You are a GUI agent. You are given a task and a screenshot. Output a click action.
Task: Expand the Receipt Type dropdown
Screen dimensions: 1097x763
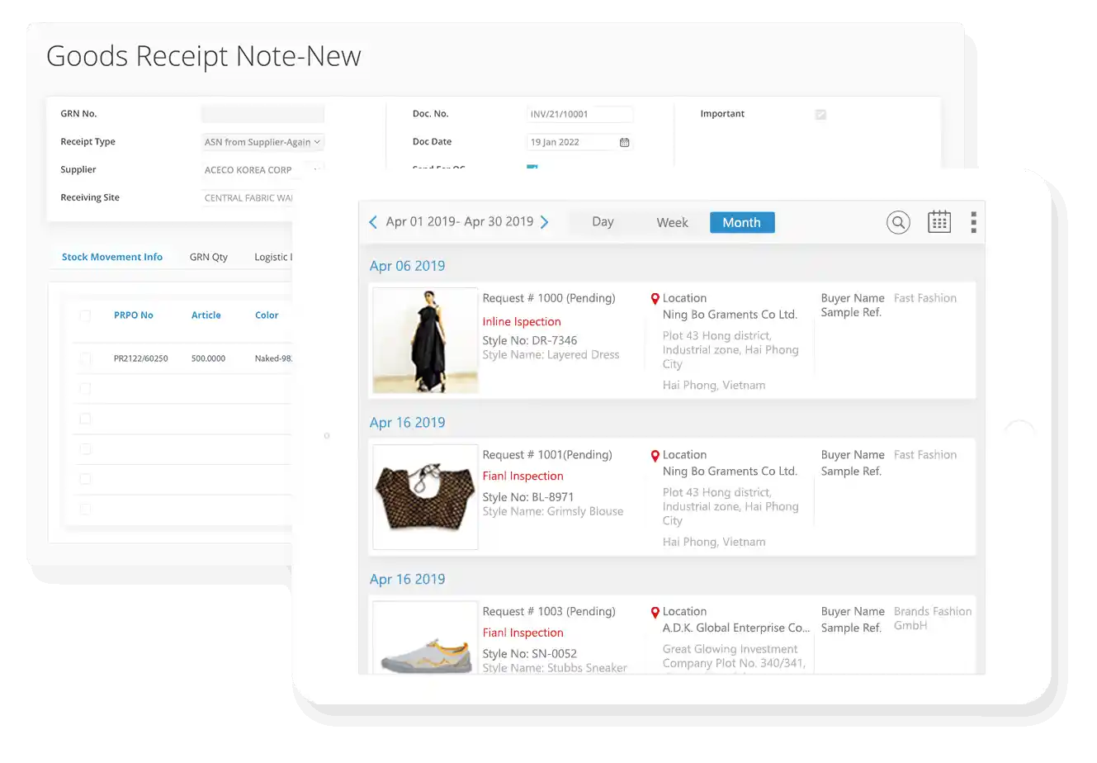pyautogui.click(x=262, y=142)
